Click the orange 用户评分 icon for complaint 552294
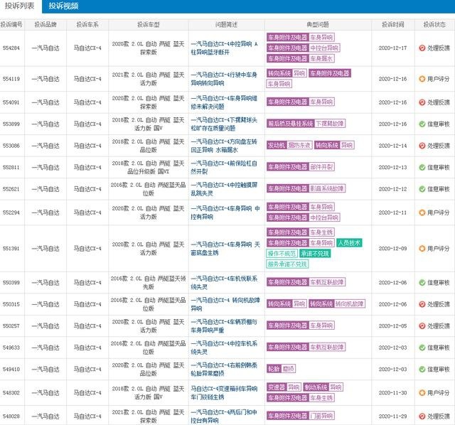 pyautogui.click(x=422, y=212)
